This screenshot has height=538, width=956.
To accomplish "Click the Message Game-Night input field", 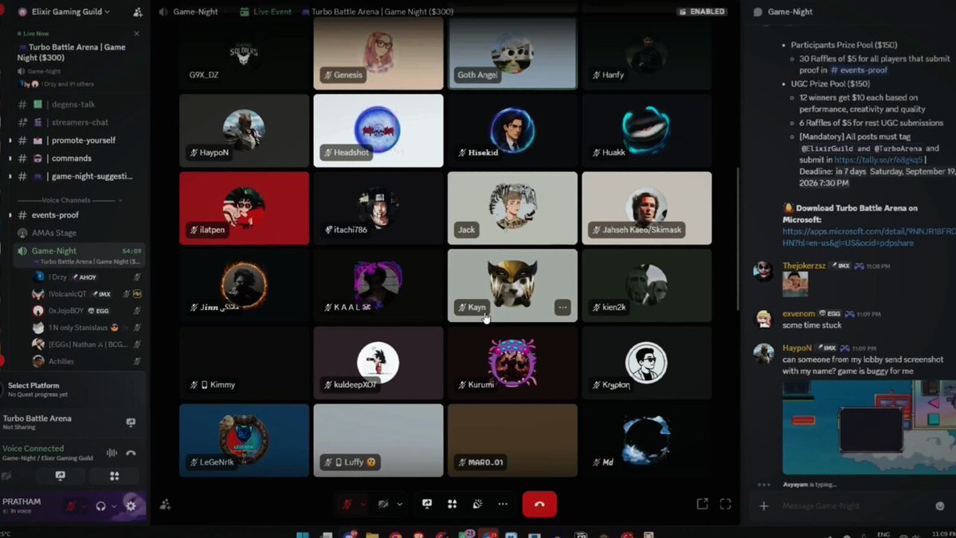I will coord(852,506).
